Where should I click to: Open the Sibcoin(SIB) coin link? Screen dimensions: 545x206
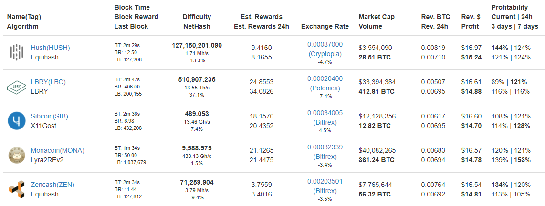[49, 117]
